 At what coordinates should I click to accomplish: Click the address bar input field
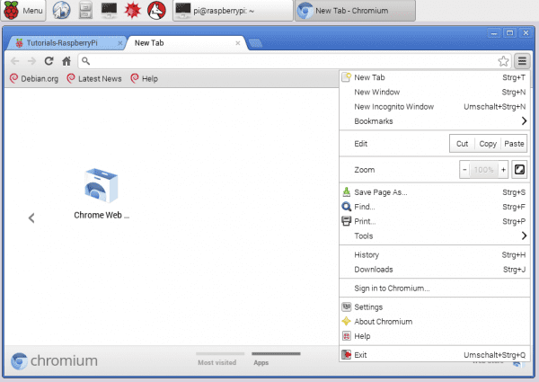(x=287, y=61)
